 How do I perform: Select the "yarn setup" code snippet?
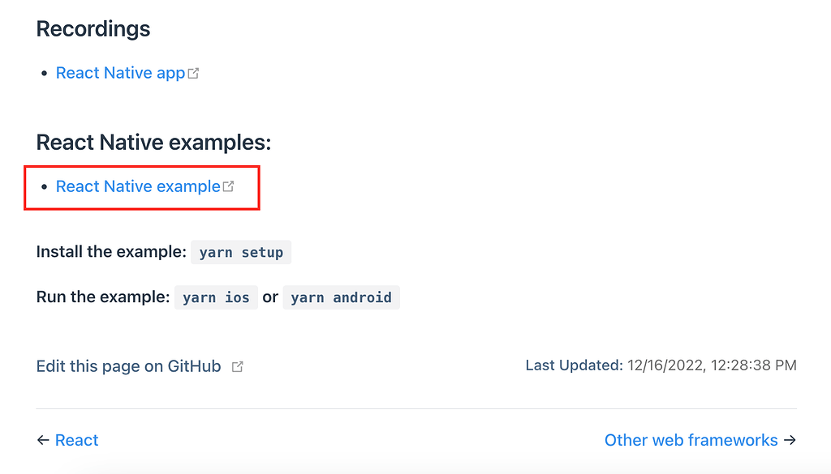point(240,252)
